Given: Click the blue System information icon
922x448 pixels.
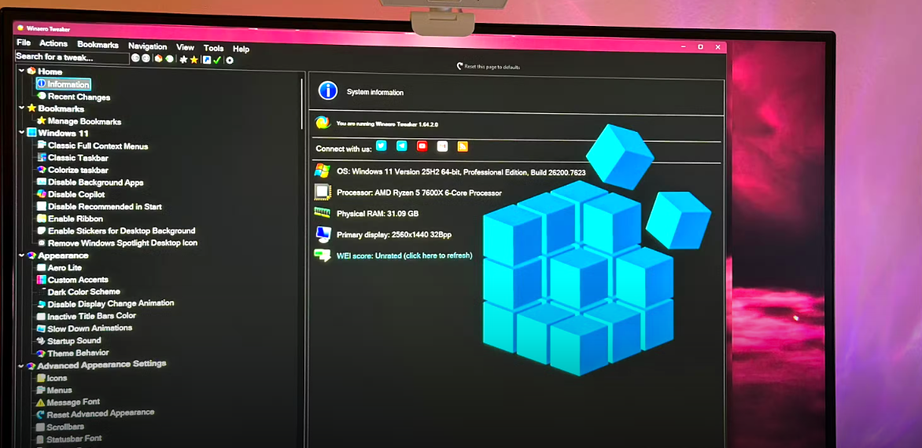Looking at the screenshot, I should tap(327, 91).
